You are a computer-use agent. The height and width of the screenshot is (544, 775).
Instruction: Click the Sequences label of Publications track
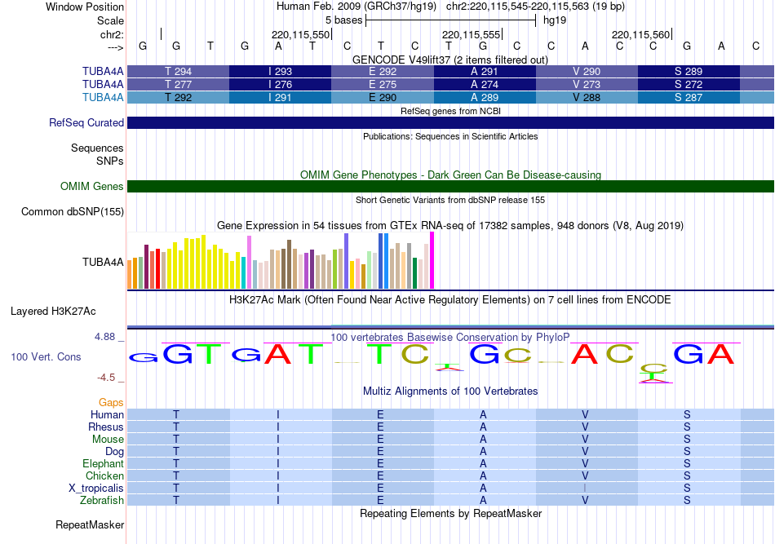point(97,148)
